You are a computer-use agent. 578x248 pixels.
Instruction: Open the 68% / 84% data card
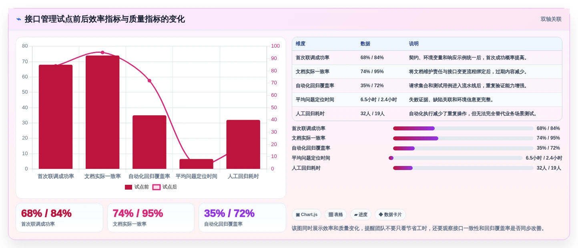click(59, 218)
